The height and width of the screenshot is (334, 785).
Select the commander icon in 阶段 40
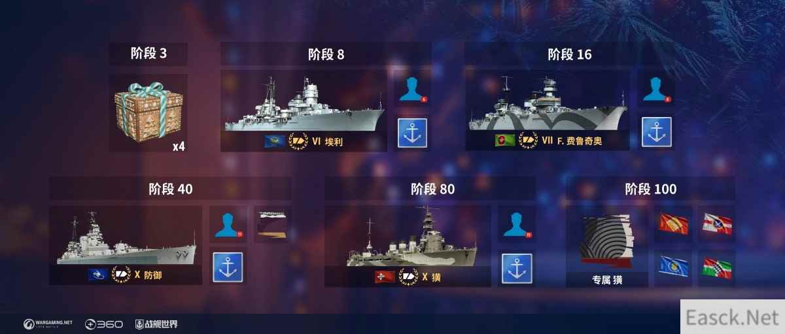pyautogui.click(x=228, y=224)
